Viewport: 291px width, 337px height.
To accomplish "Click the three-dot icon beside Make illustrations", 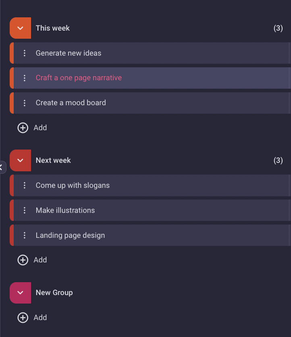I will coord(25,210).
